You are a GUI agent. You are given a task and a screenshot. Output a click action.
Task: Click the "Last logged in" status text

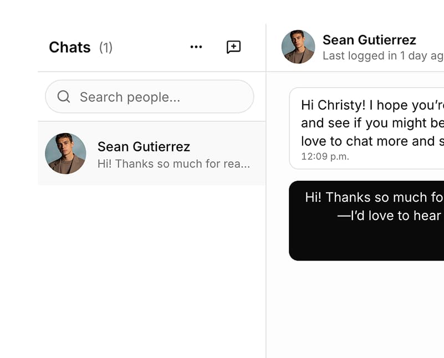382,56
